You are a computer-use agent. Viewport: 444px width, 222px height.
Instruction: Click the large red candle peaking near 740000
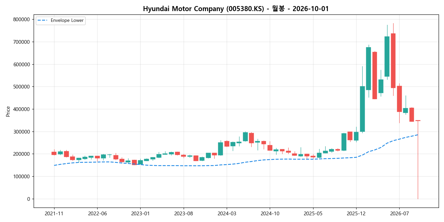coord(393,61)
